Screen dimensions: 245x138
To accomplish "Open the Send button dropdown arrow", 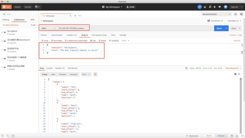I will coord(226,28).
